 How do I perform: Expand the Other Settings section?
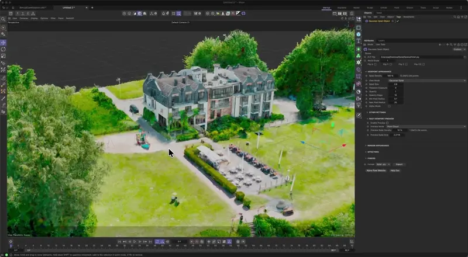click(377, 112)
